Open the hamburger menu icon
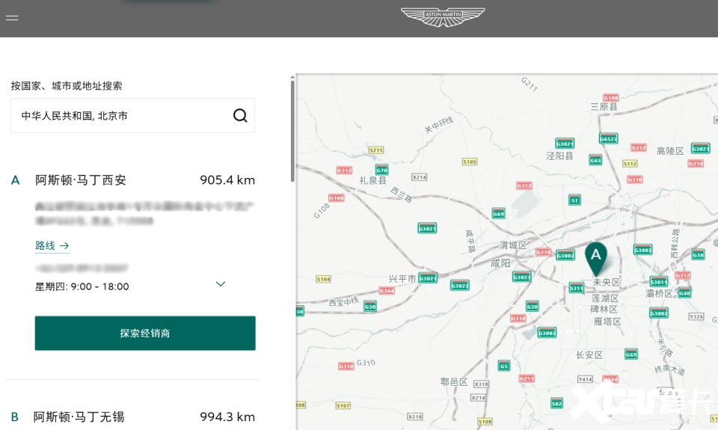The height and width of the screenshot is (430, 718). point(12,18)
